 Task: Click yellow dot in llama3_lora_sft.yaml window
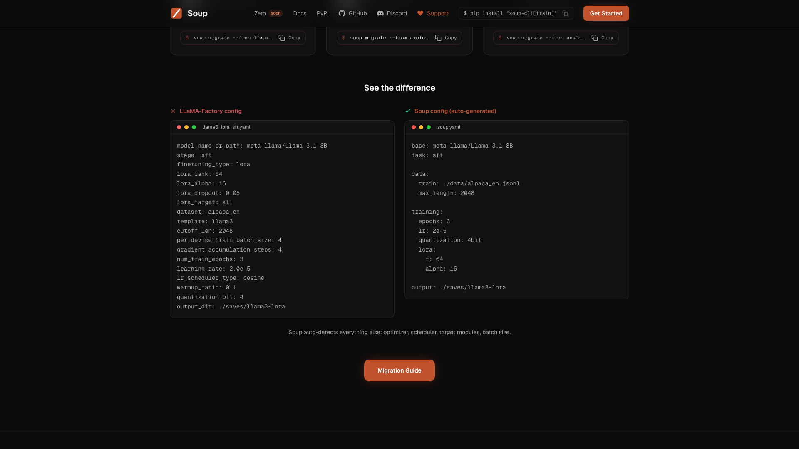coord(186,127)
